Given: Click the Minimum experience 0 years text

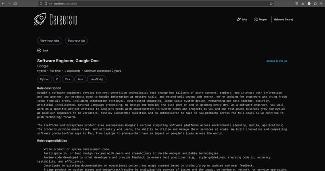Looking at the screenshot, I should (102, 71).
